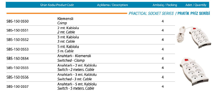The height and width of the screenshot is (92, 218).
Task: Select product code SBS-150 0553
Action: click(x=17, y=49)
